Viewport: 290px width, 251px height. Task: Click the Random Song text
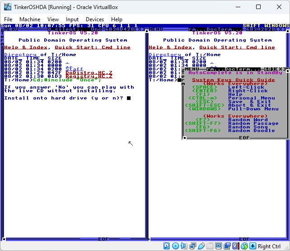(248, 127)
